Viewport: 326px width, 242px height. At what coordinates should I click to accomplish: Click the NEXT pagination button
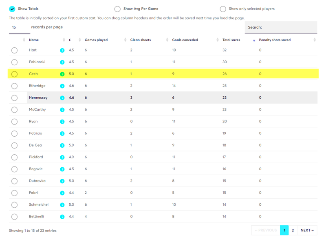click(x=307, y=230)
